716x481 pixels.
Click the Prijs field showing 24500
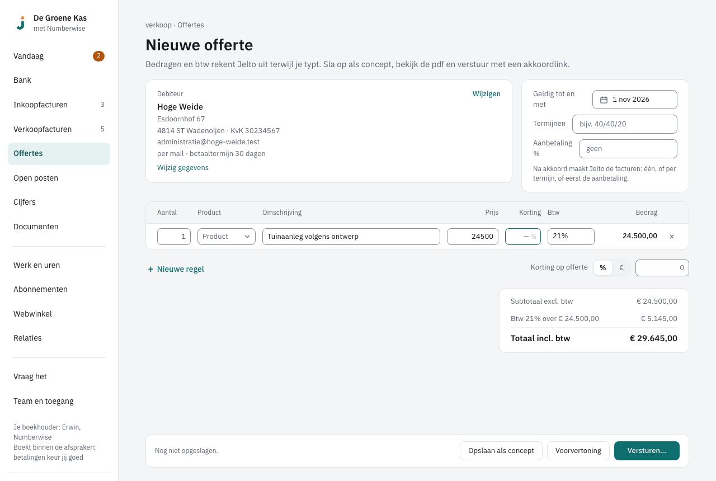click(473, 237)
